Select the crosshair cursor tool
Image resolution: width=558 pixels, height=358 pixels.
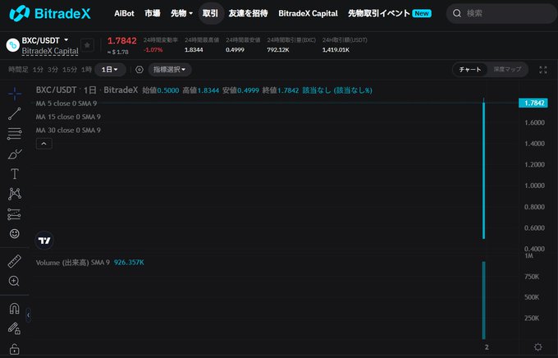click(15, 94)
